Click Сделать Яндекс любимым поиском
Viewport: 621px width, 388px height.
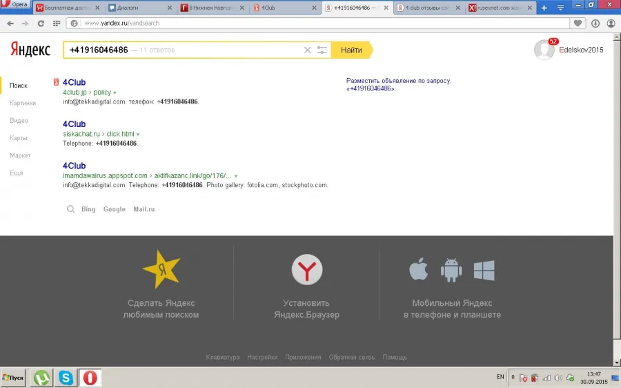(161, 309)
